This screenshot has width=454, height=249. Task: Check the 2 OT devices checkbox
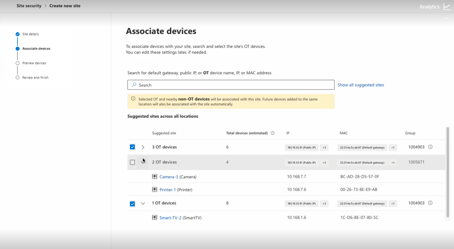132,162
